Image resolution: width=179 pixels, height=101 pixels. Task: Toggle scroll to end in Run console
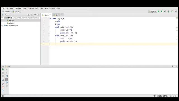(x=7, y=79)
